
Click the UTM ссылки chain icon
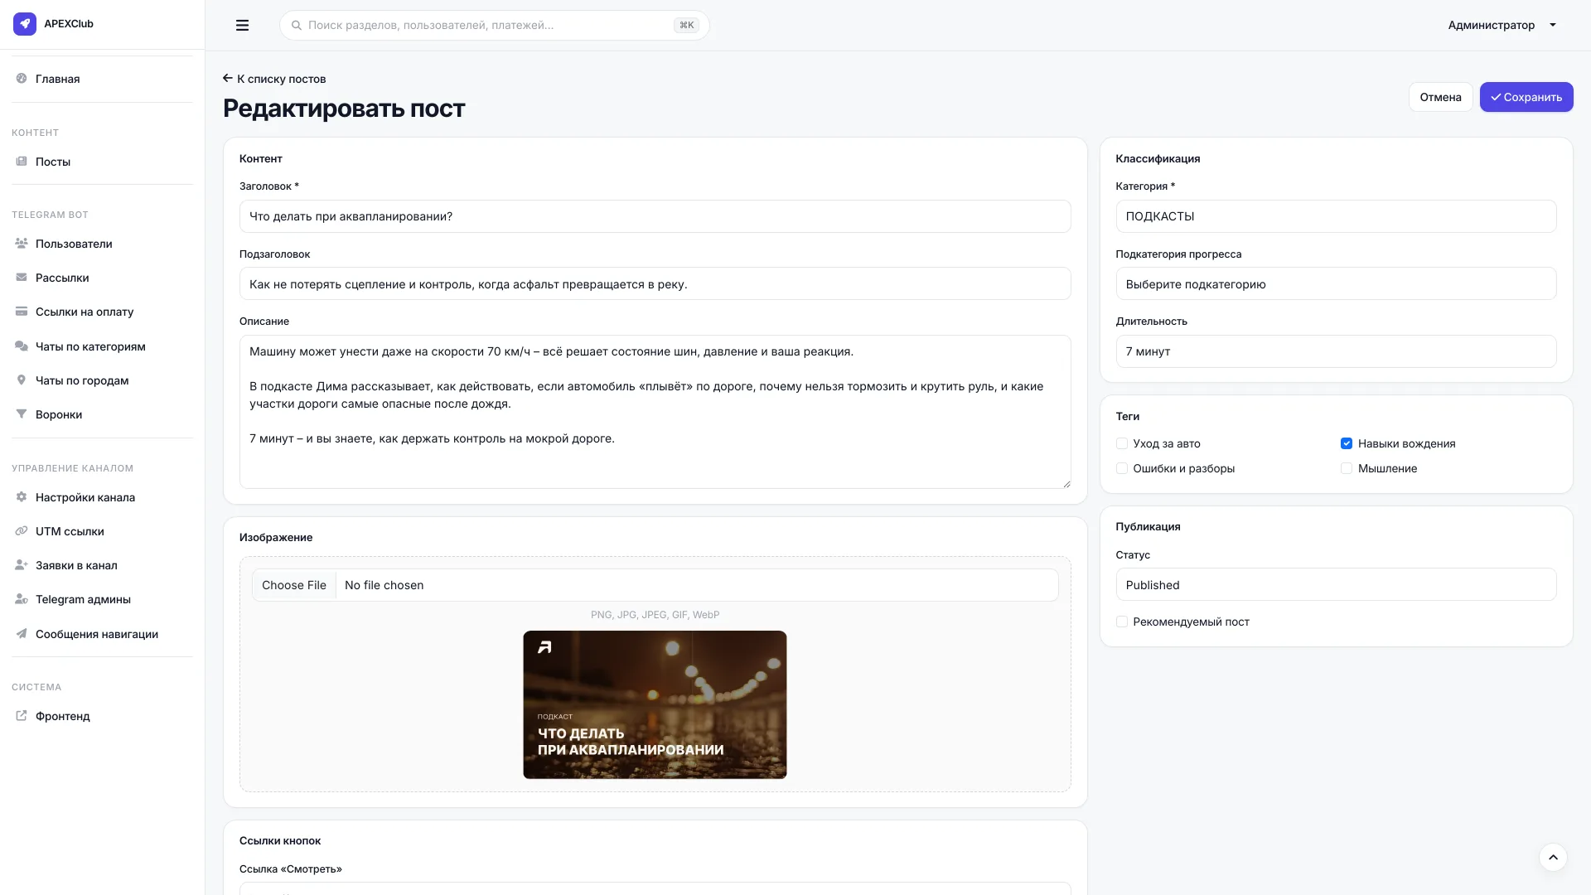[22, 531]
